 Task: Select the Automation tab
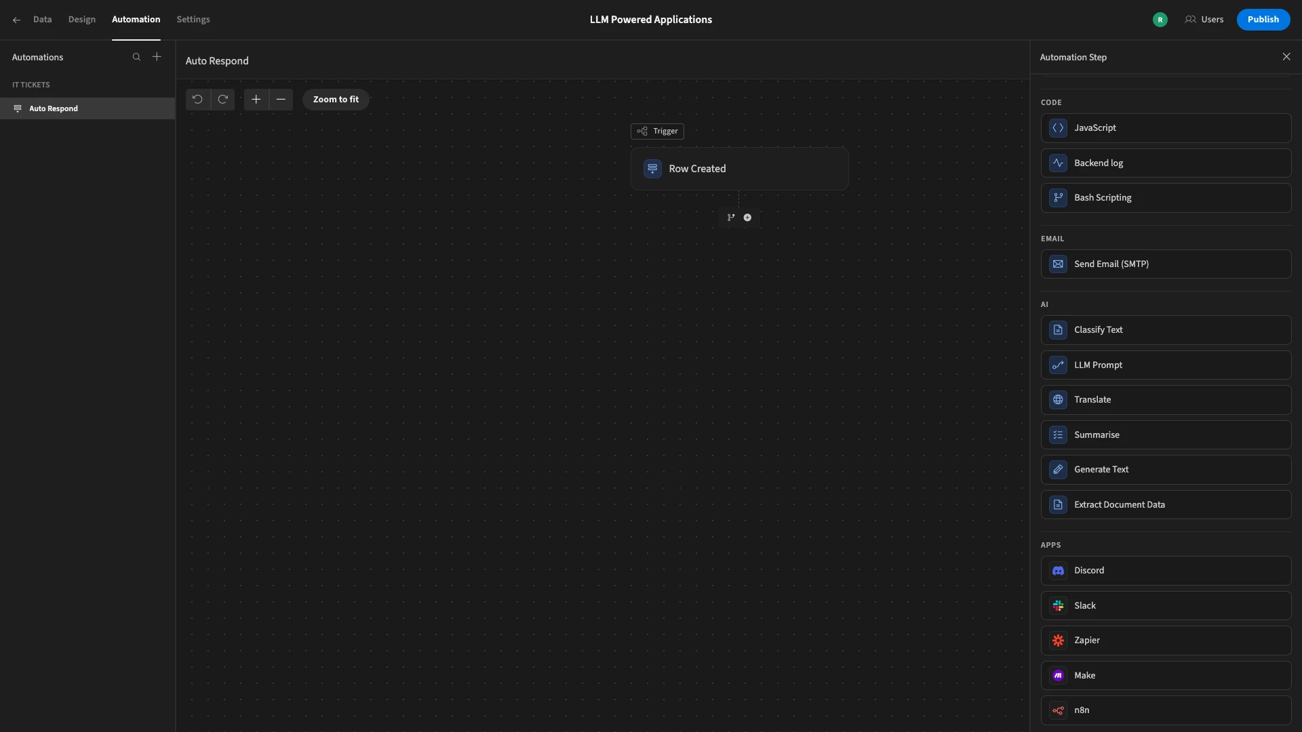[136, 20]
